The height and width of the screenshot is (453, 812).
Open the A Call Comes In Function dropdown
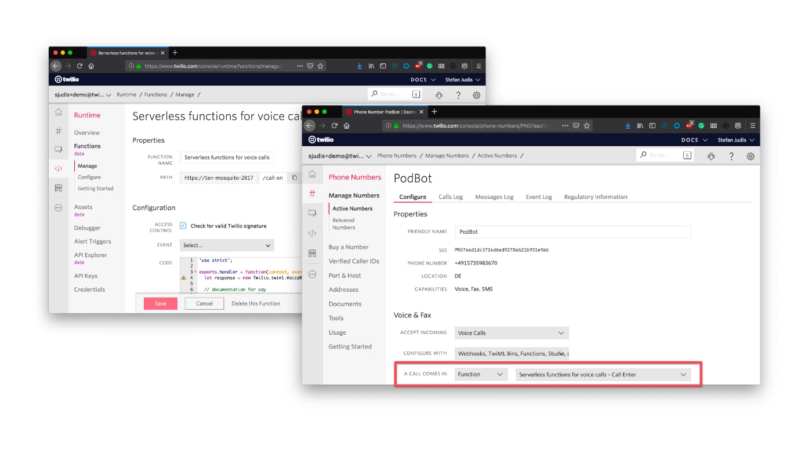(x=481, y=375)
